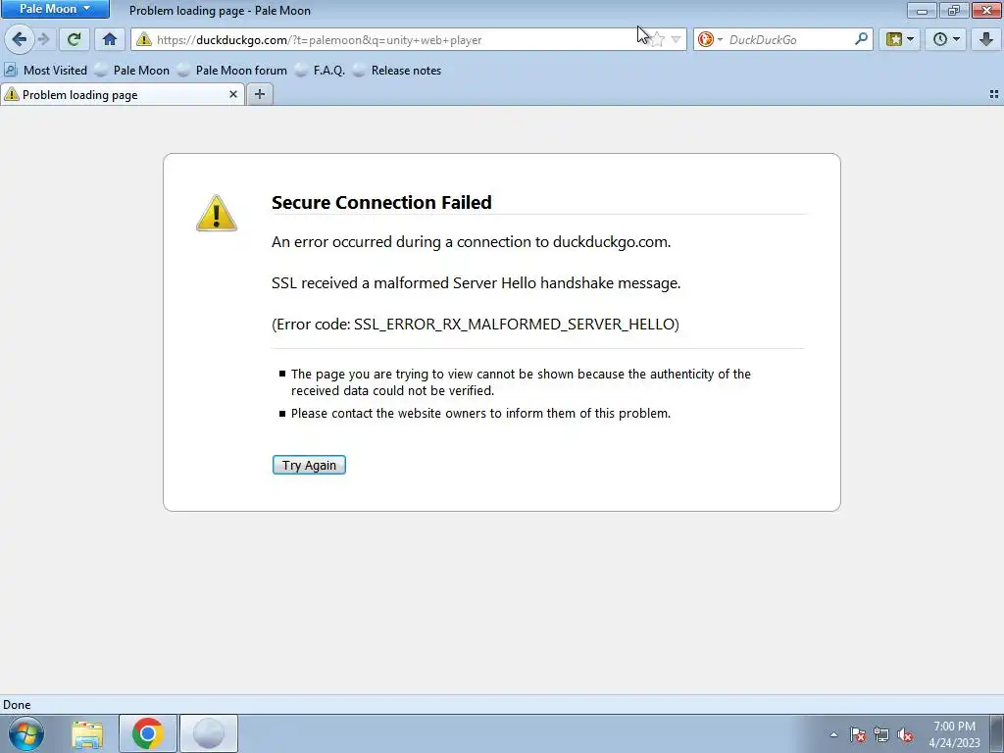The image size is (1004, 753).
Task: Open the Windows Start menu orb
Action: [x=26, y=733]
